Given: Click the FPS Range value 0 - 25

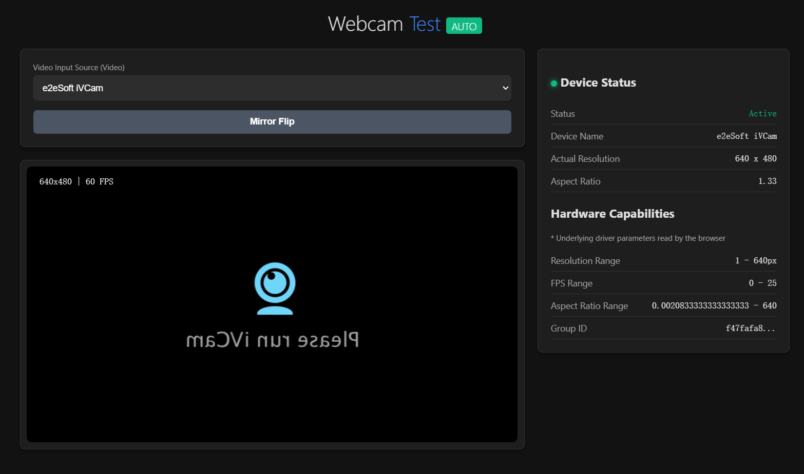Looking at the screenshot, I should [762, 283].
